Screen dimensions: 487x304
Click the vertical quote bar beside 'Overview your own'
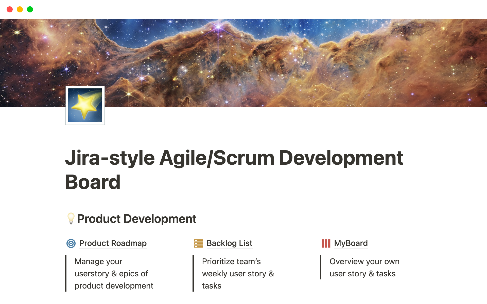click(321, 267)
